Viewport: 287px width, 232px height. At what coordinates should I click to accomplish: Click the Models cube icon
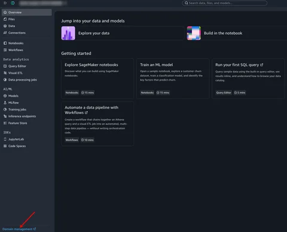click(x=5, y=96)
